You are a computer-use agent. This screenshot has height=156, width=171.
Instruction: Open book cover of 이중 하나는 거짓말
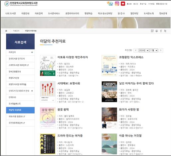[109, 144]
